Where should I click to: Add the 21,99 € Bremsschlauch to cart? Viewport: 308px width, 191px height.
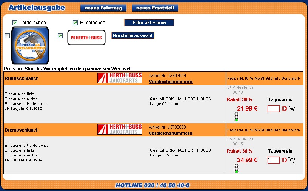coord(292,109)
